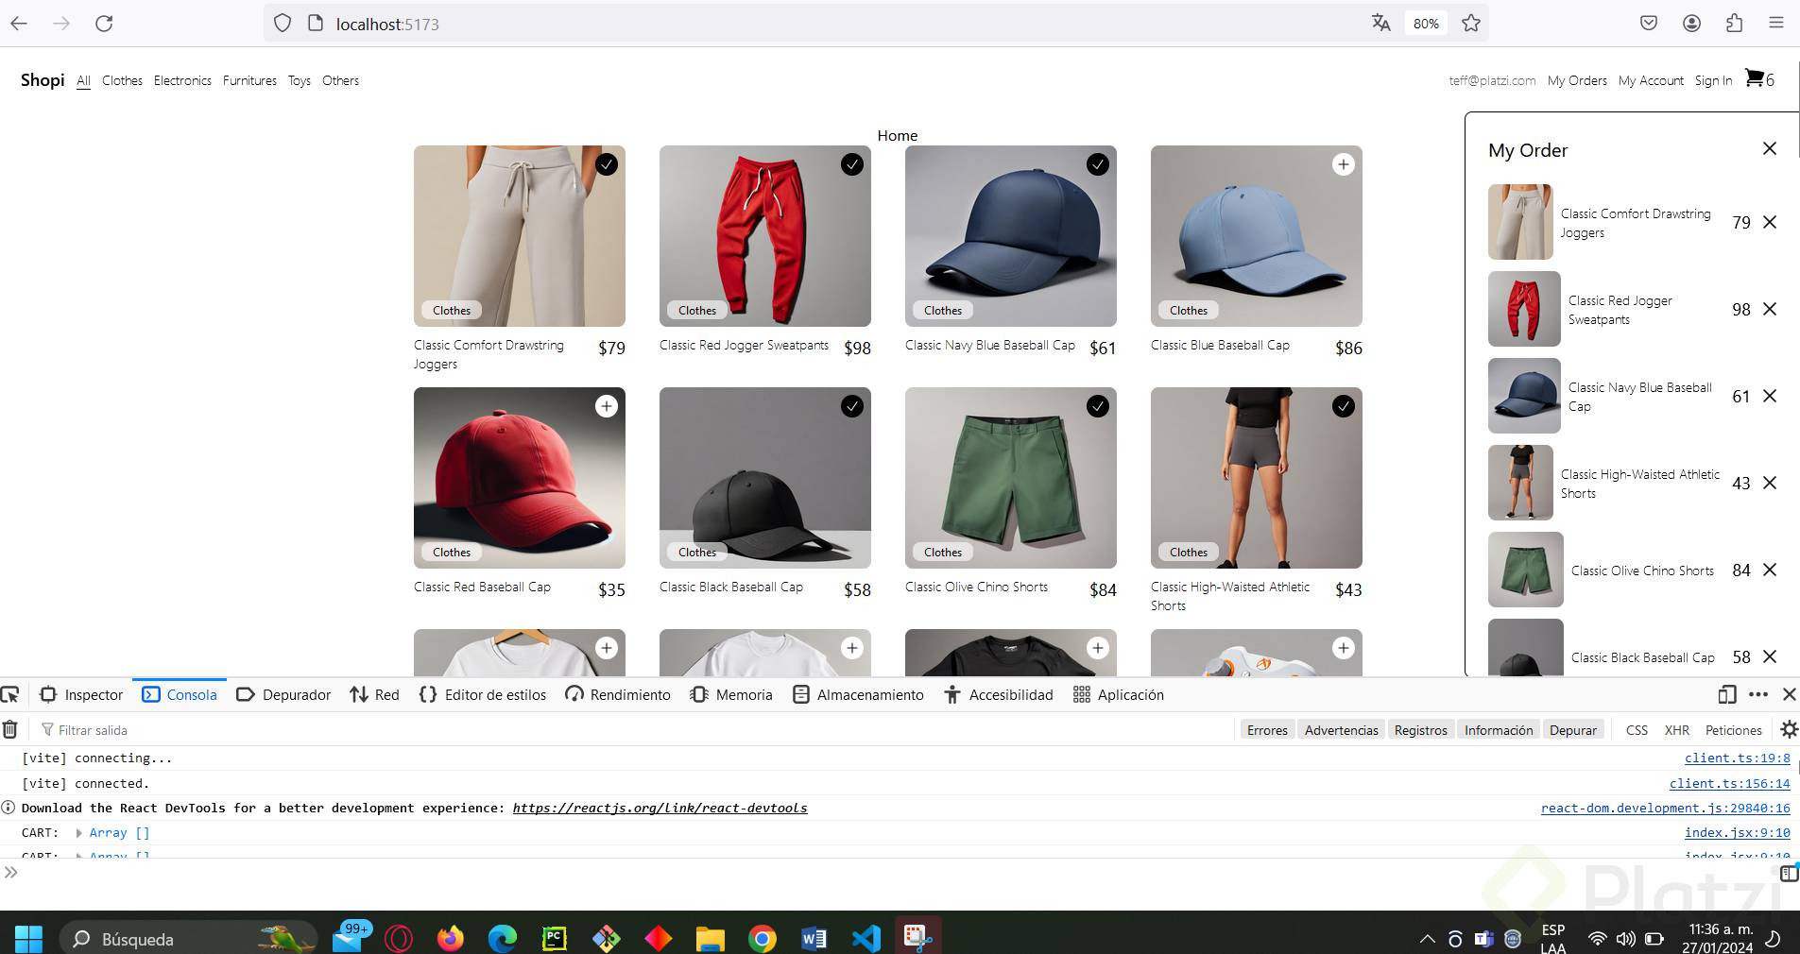Open the Windows Start menu
Viewport: 1800px width, 954px height.
click(x=29, y=938)
